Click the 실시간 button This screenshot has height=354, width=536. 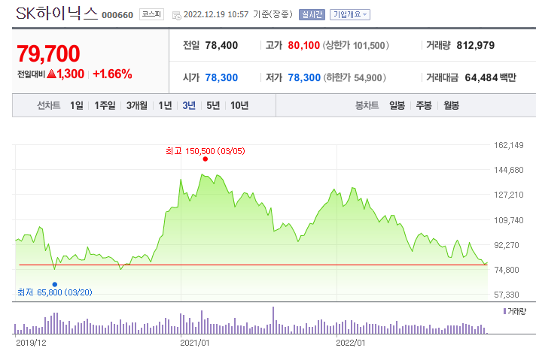tap(312, 15)
